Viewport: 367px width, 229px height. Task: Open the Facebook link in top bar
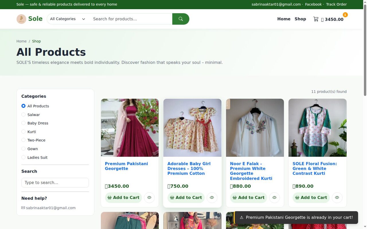point(313,4)
